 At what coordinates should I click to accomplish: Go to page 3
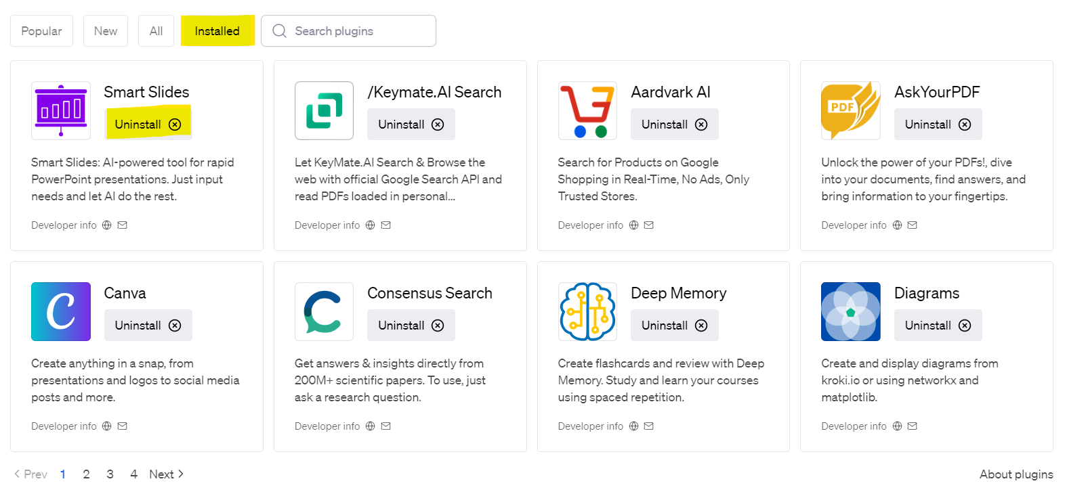(110, 474)
